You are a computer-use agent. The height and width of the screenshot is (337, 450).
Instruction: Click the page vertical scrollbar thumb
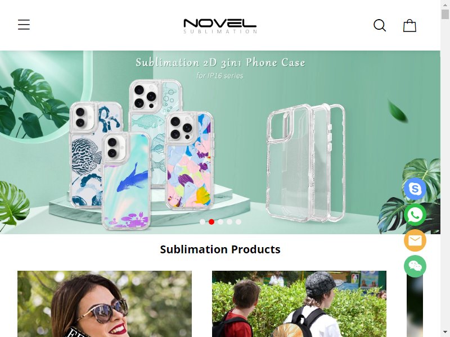[445, 13]
